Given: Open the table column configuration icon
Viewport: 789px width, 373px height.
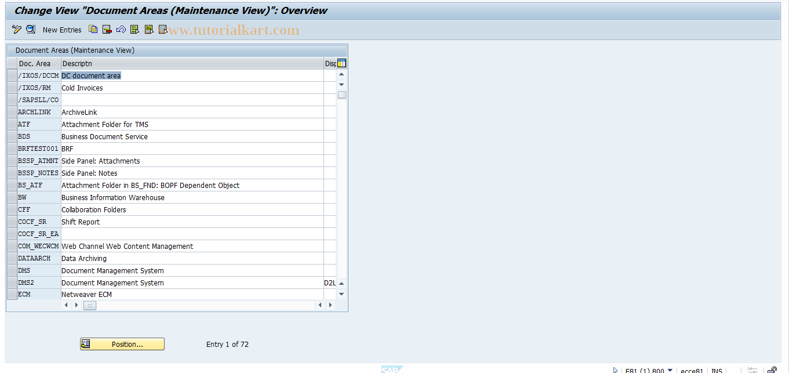Looking at the screenshot, I should (x=341, y=63).
